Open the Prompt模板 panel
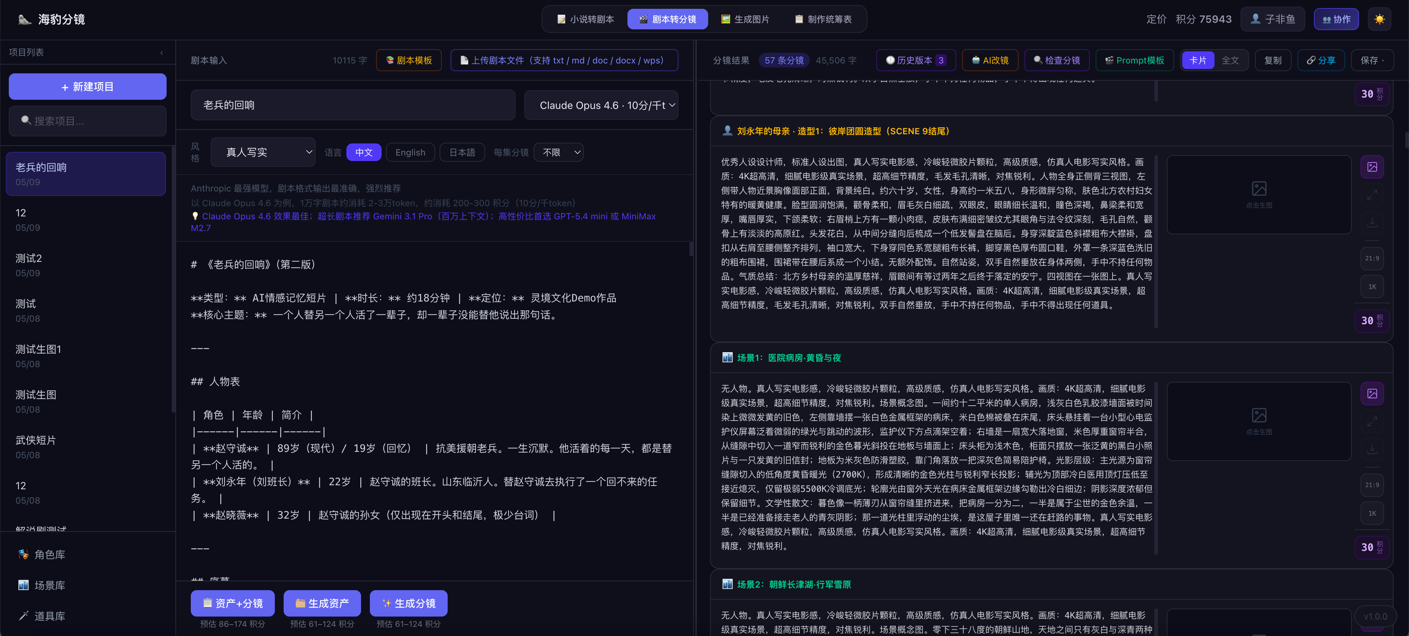This screenshot has height=636, width=1409. point(1134,60)
